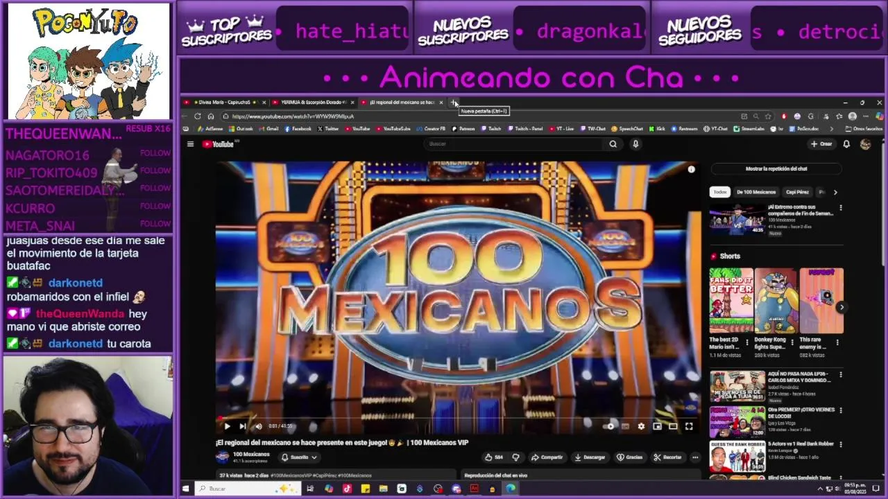This screenshot has height=499, width=888.
Task: Click the browser address bar URL
Action: click(293, 116)
